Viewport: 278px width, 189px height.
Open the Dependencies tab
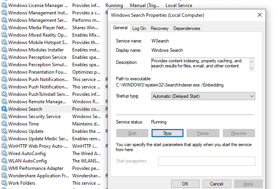[x=187, y=28]
